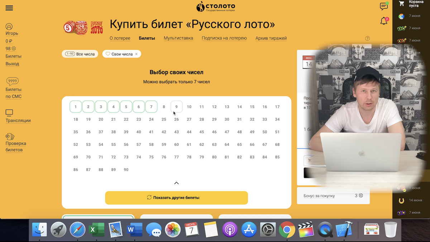Open Notes in the Dock
430x242 pixels.
tap(211, 229)
